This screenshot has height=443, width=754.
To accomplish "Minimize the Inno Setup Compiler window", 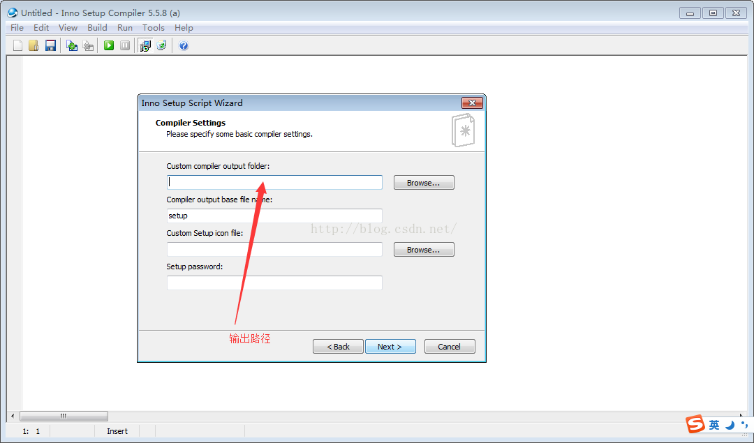I will tap(690, 13).
